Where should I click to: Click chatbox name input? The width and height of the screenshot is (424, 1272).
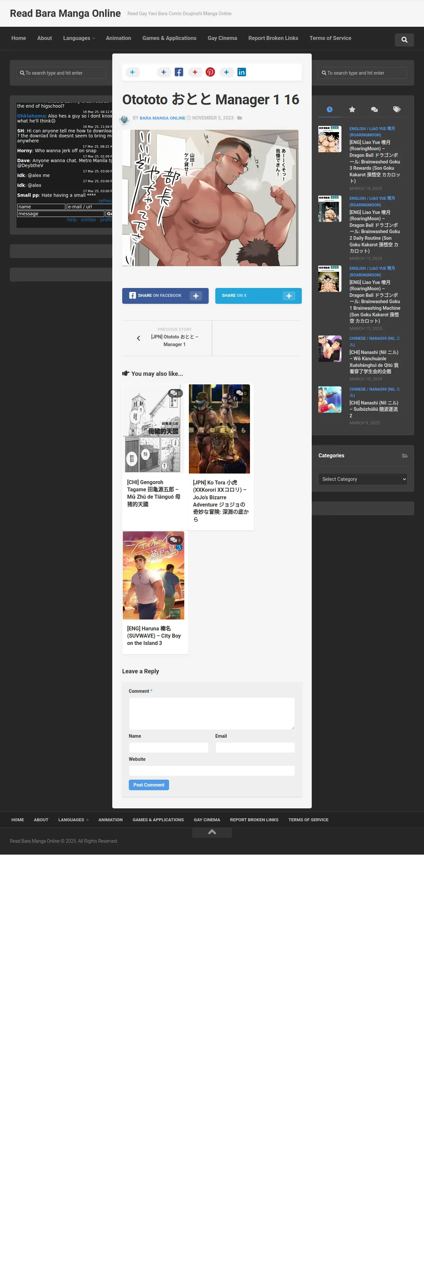coord(41,207)
